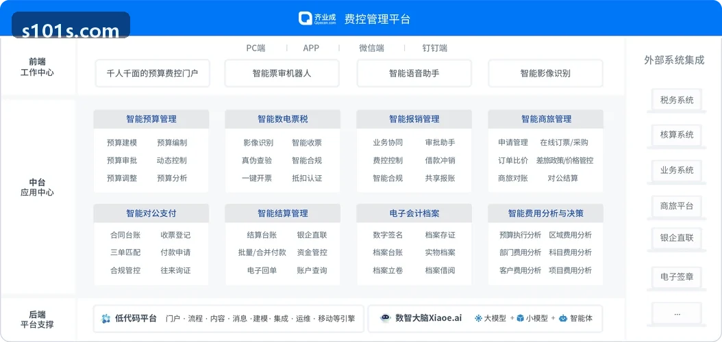Click the 智能结算管理 module header
This screenshot has width=722, height=342.
coord(282,213)
